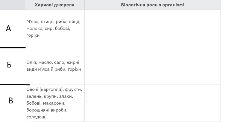
Task: Click the text 'Олія, масло, сало, жирні'
Action: point(53,62)
